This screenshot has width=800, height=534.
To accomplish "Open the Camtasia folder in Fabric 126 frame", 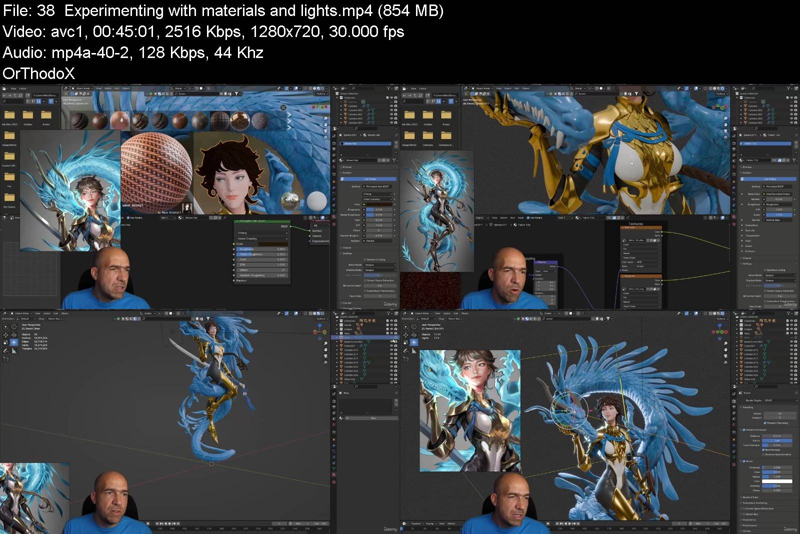I will (427, 137).
